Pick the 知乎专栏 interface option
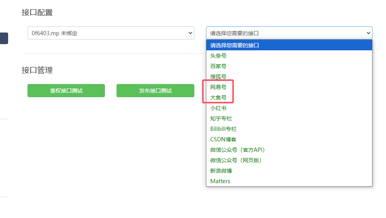This screenshot has height=218, width=386. point(221,118)
